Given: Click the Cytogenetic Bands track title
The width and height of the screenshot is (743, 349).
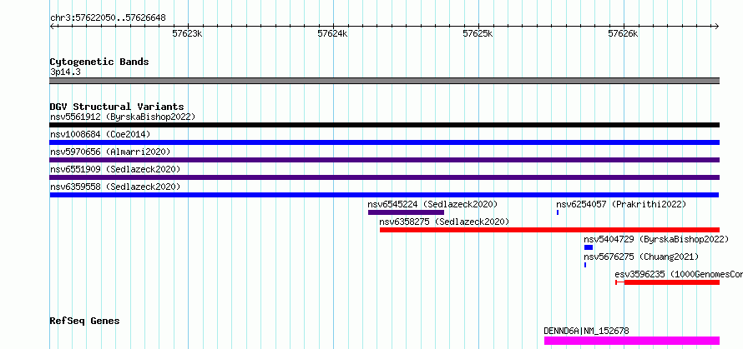Looking at the screenshot, I should pos(99,62).
